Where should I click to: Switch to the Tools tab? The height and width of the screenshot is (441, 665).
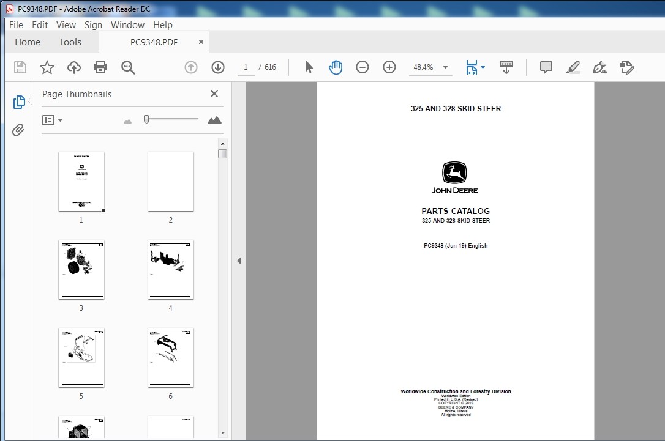[69, 42]
